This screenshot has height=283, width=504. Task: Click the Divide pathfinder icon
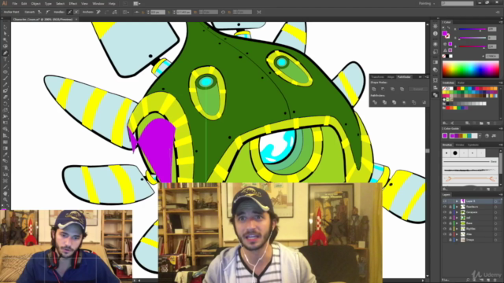pos(375,102)
